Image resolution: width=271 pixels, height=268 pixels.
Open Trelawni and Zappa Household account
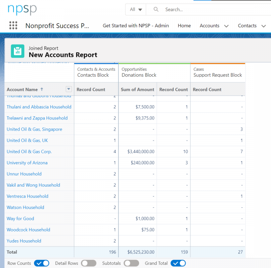tap(37, 118)
